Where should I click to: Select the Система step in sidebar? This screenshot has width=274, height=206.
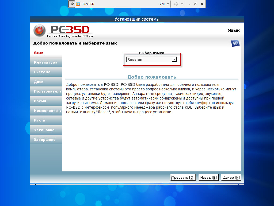(46, 72)
